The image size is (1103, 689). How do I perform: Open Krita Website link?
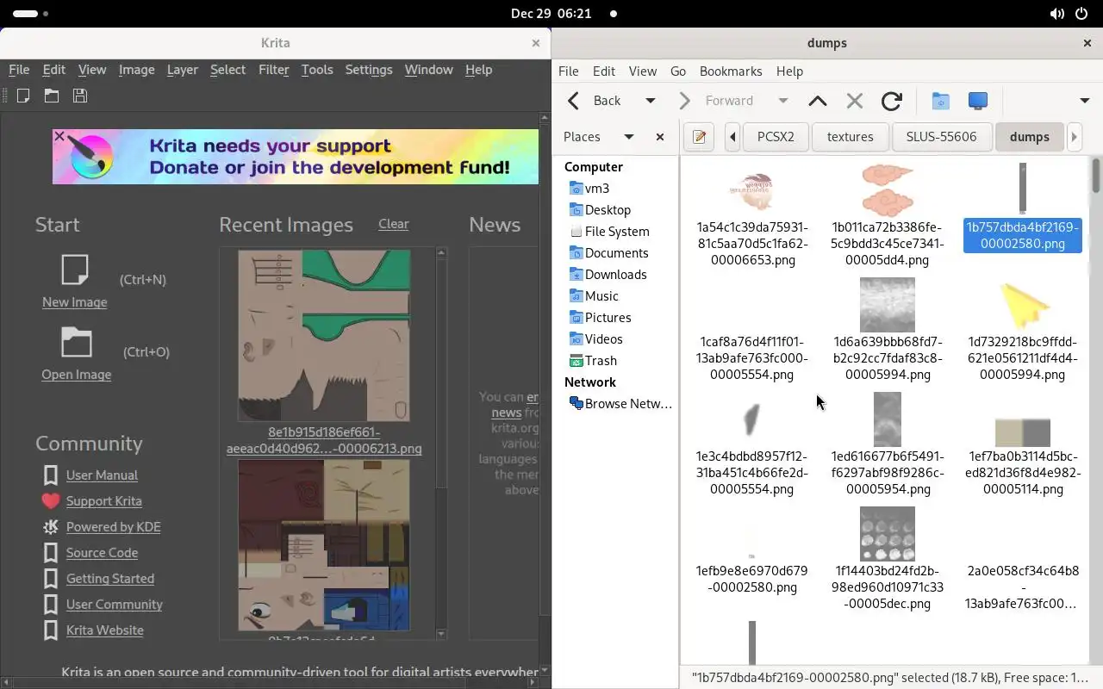pyautogui.click(x=105, y=630)
